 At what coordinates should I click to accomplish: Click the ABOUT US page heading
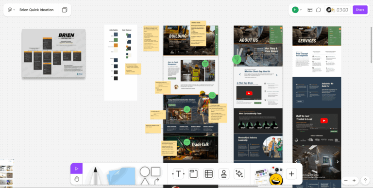click(248, 40)
